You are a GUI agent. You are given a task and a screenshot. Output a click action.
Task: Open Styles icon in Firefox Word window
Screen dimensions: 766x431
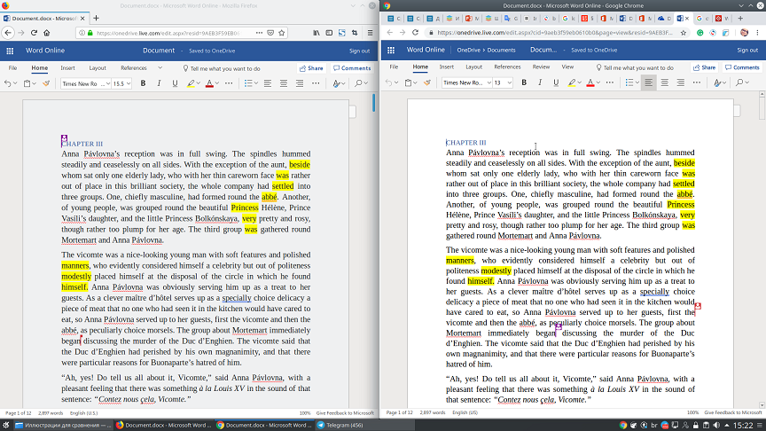click(337, 83)
